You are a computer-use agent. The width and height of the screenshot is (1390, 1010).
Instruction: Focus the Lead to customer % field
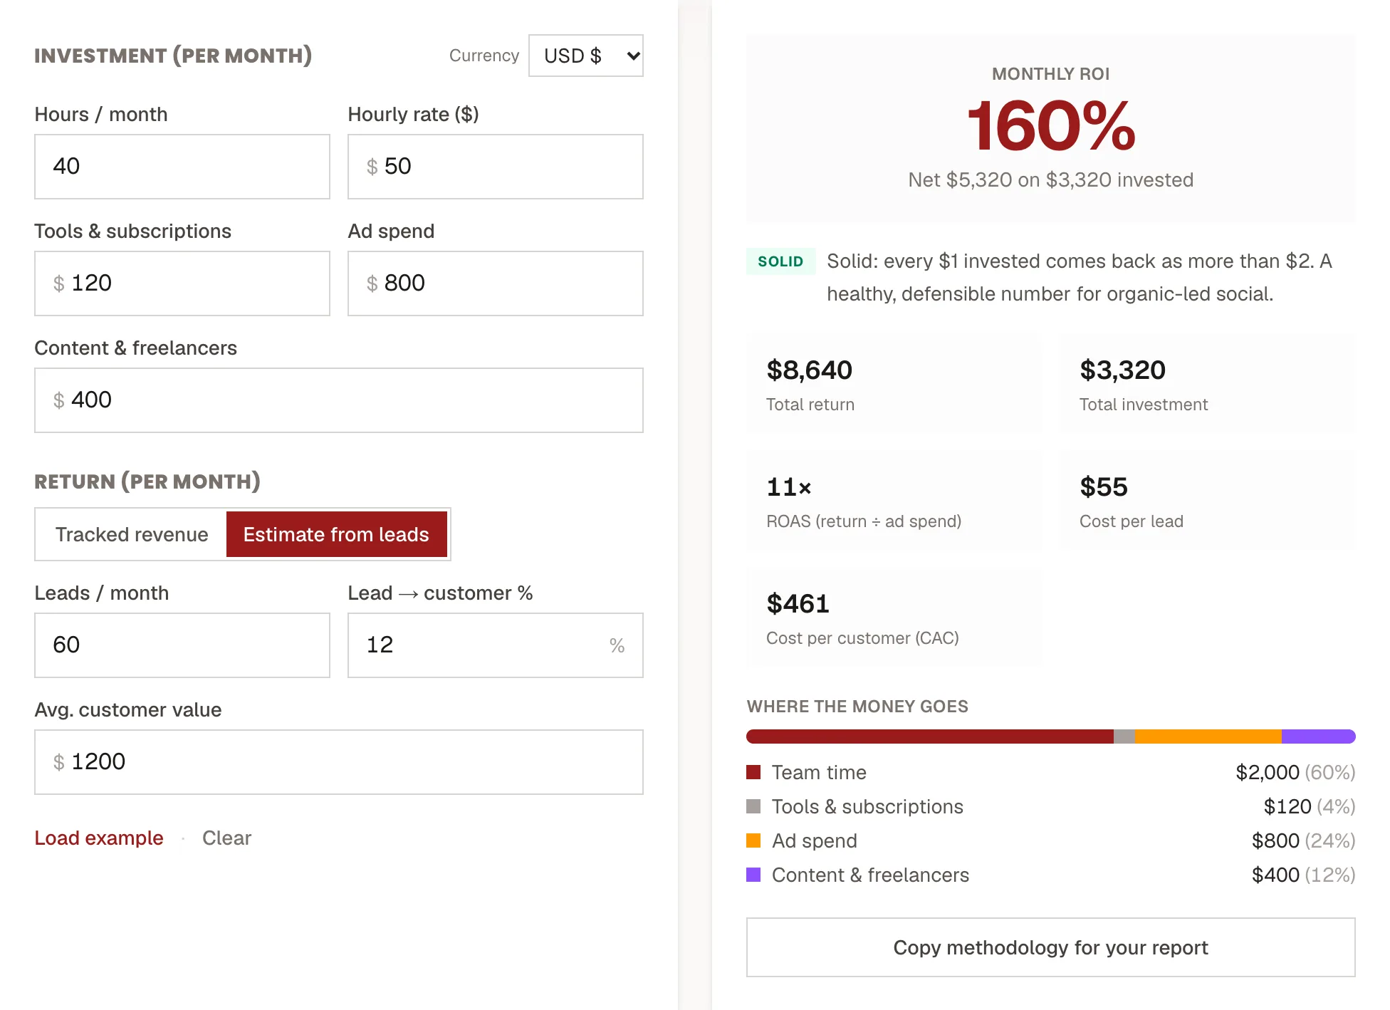pos(496,645)
